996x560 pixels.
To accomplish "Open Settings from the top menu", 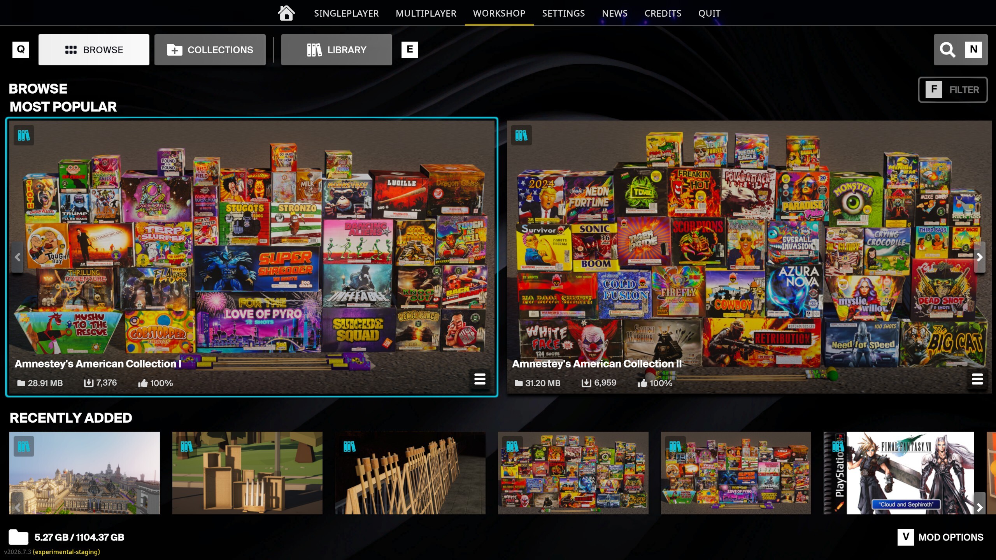I will (563, 13).
